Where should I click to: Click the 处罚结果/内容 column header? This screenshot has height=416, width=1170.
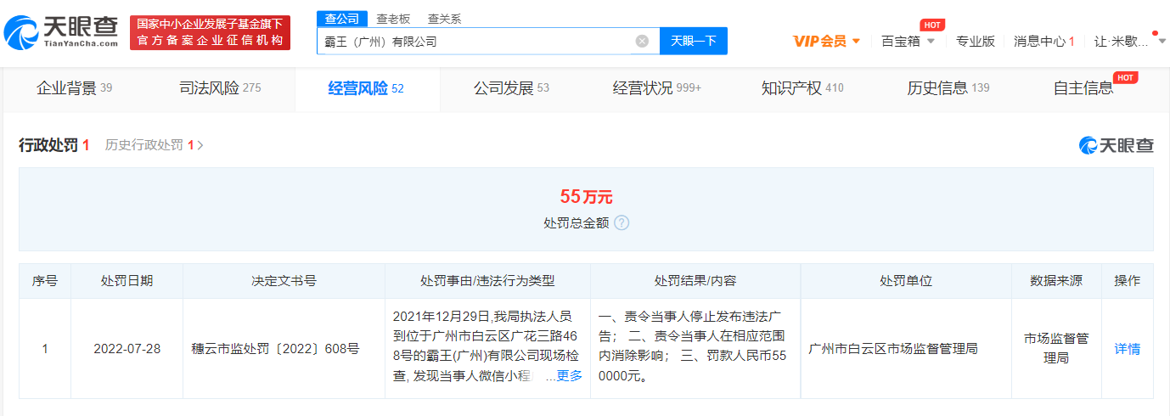695,281
